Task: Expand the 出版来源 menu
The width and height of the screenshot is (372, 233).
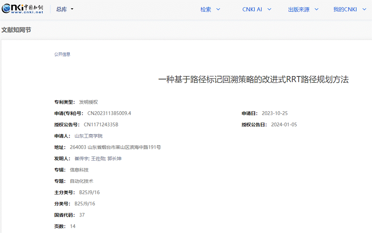Action: tap(303, 9)
